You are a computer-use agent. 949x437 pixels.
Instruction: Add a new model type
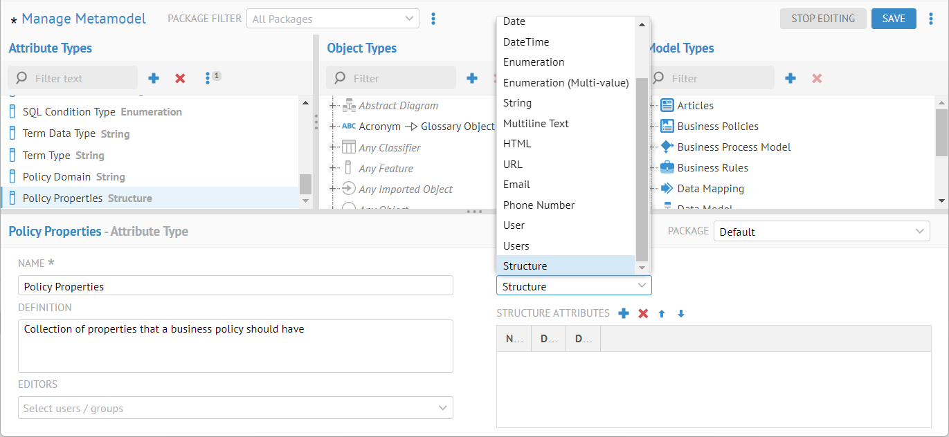point(790,79)
